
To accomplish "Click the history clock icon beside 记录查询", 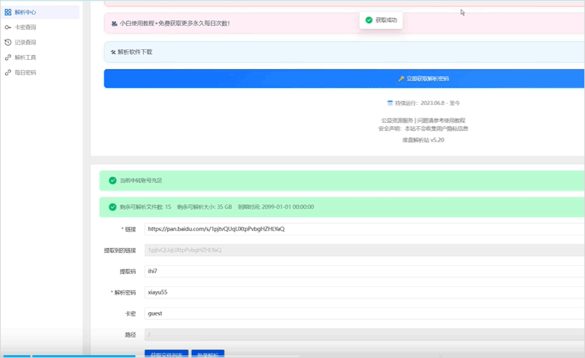I will click(8, 42).
